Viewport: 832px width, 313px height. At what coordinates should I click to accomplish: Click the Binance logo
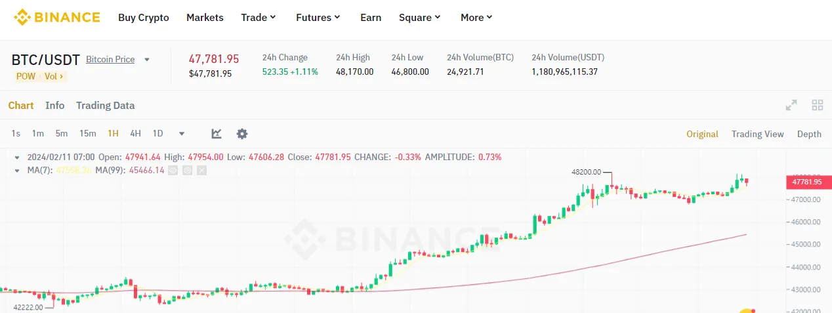tap(58, 18)
